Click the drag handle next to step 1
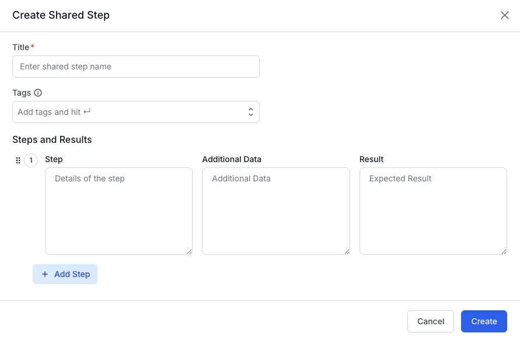The image size is (520, 340). click(x=18, y=160)
